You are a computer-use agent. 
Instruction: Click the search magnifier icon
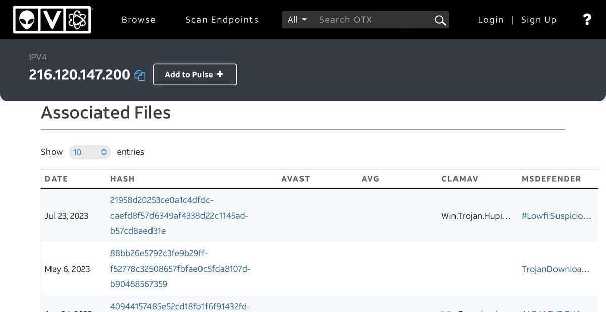click(x=440, y=20)
